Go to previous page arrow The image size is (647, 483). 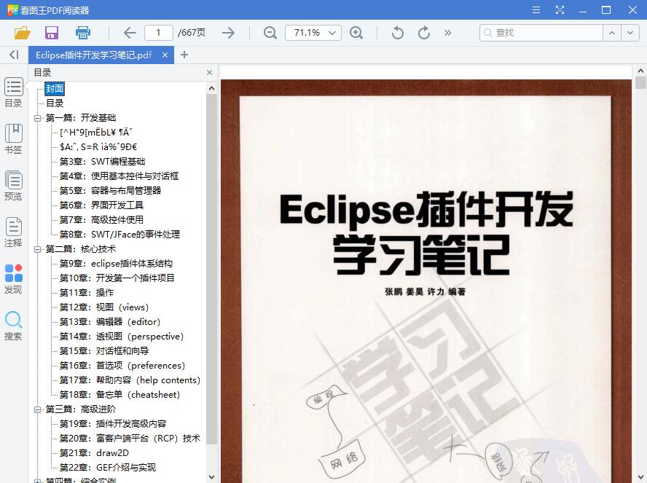pos(130,33)
